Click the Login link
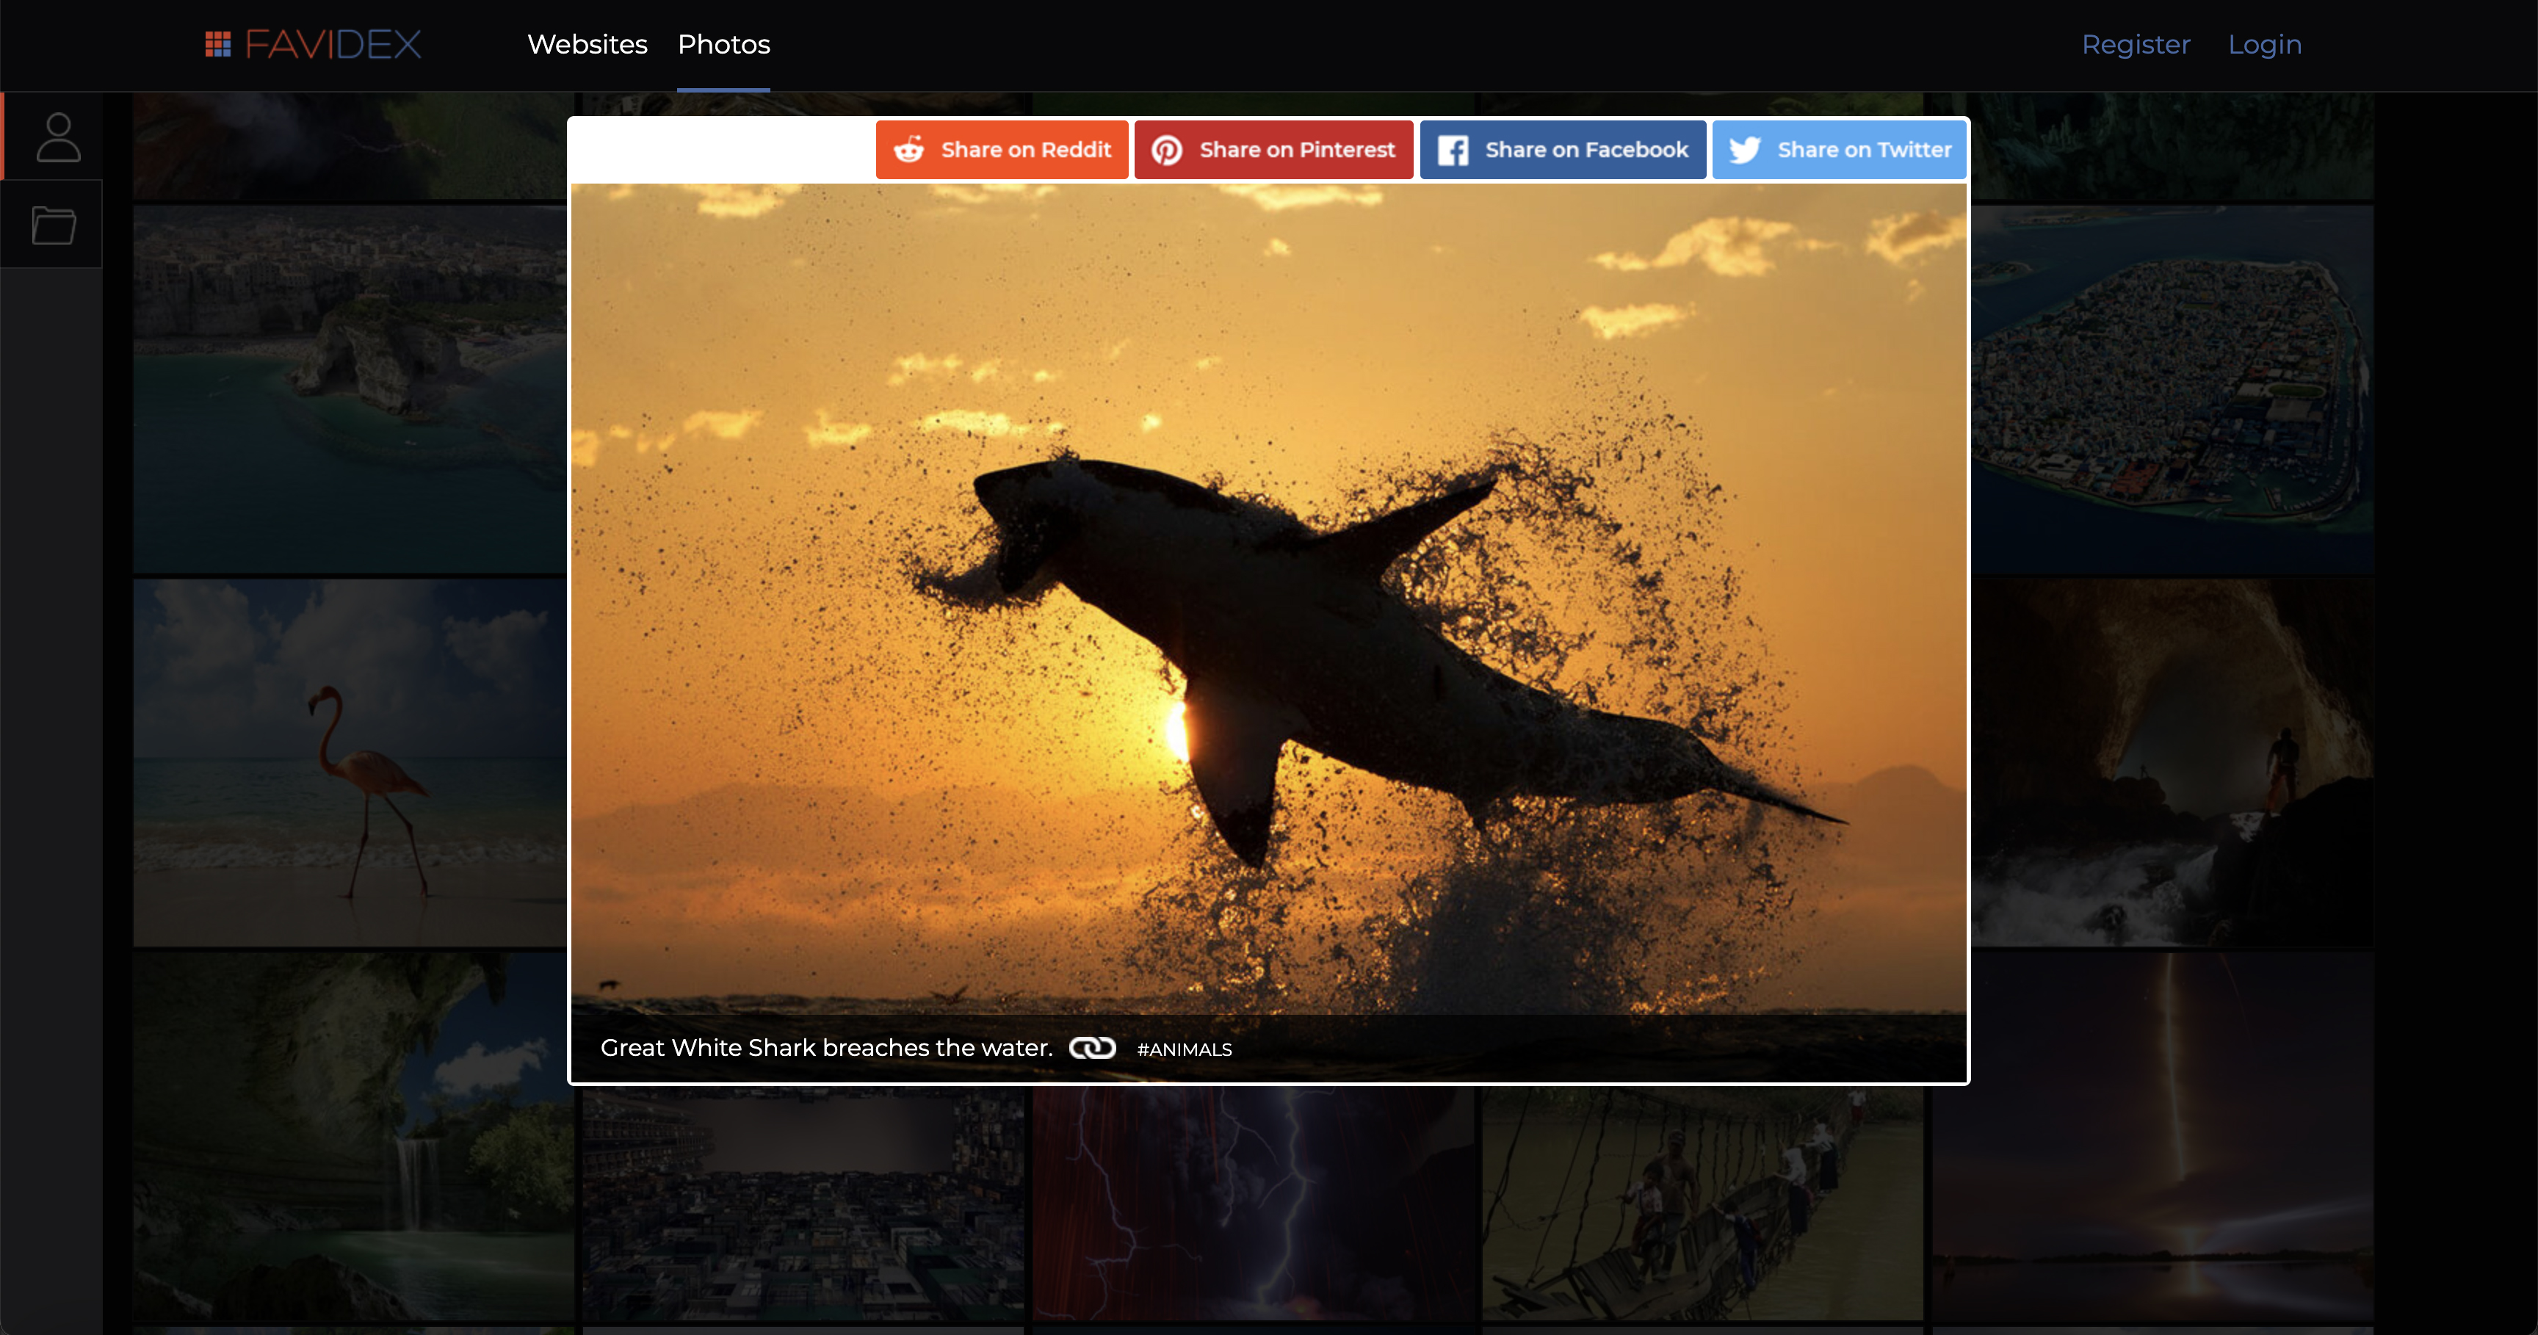The height and width of the screenshot is (1335, 2538). pos(2264,44)
